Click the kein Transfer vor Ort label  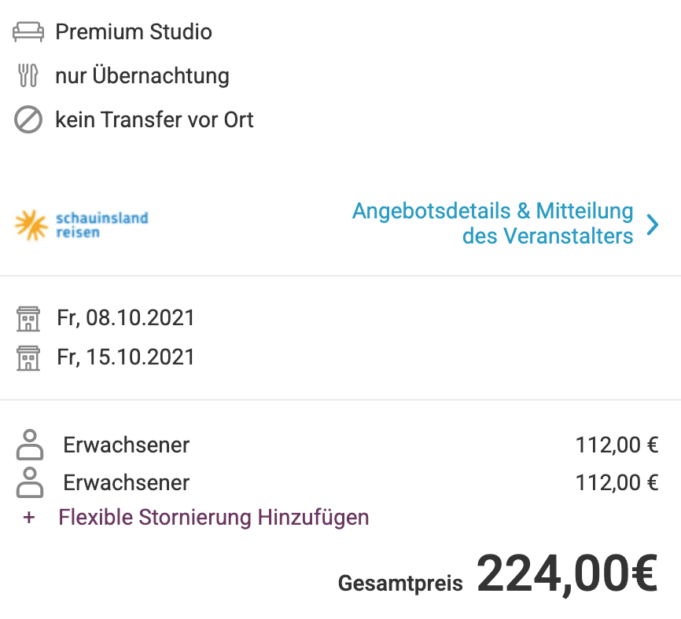click(x=154, y=120)
